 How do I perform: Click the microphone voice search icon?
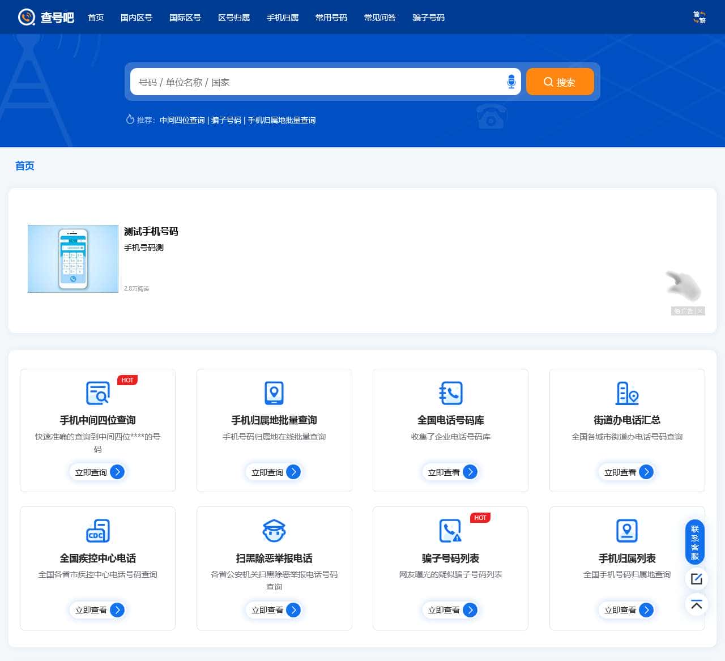click(x=511, y=82)
